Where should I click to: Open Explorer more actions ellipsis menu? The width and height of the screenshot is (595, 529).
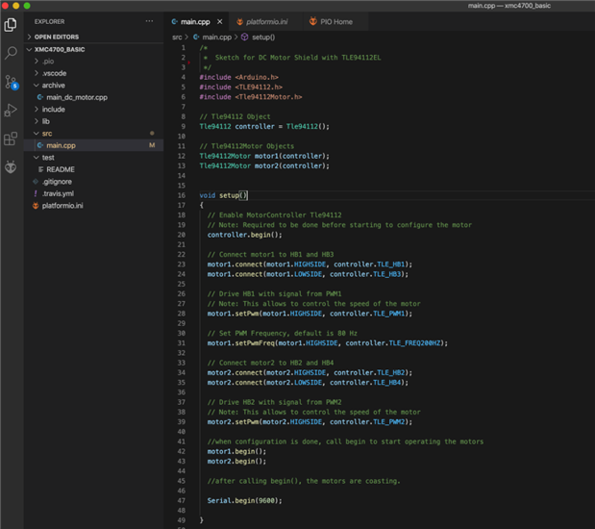pos(150,21)
